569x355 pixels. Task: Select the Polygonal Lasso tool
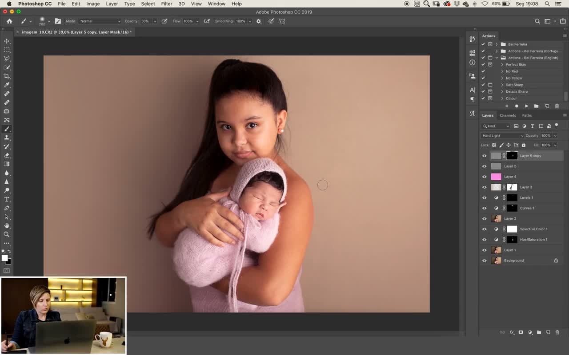pos(7,59)
